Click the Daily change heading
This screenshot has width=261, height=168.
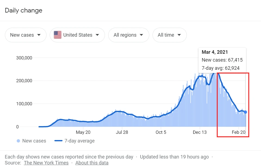[23, 10]
